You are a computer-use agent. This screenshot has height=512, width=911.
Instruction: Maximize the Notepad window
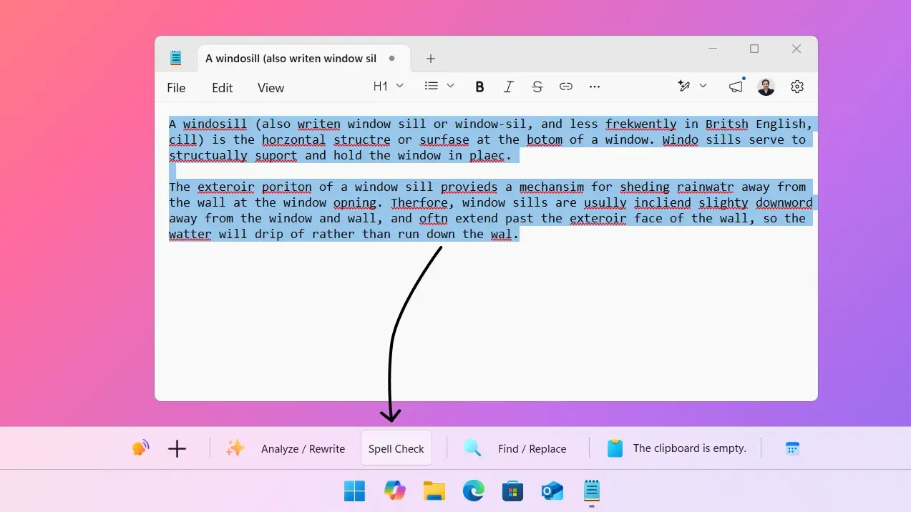754,49
